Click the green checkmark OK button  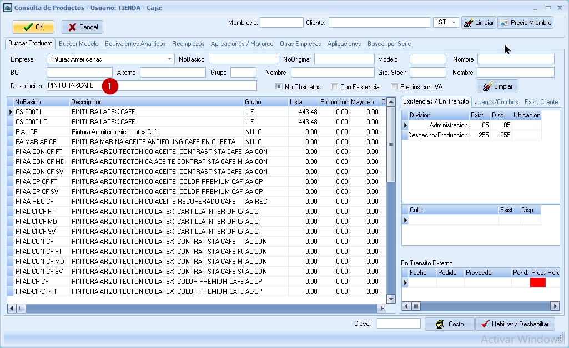click(33, 27)
